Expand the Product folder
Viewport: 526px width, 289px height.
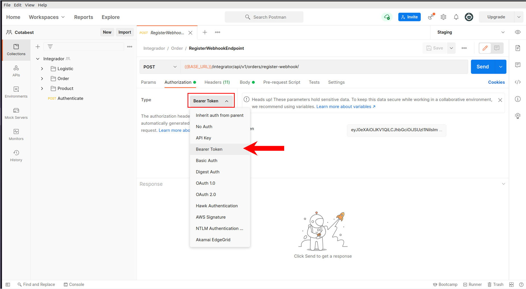pos(42,88)
